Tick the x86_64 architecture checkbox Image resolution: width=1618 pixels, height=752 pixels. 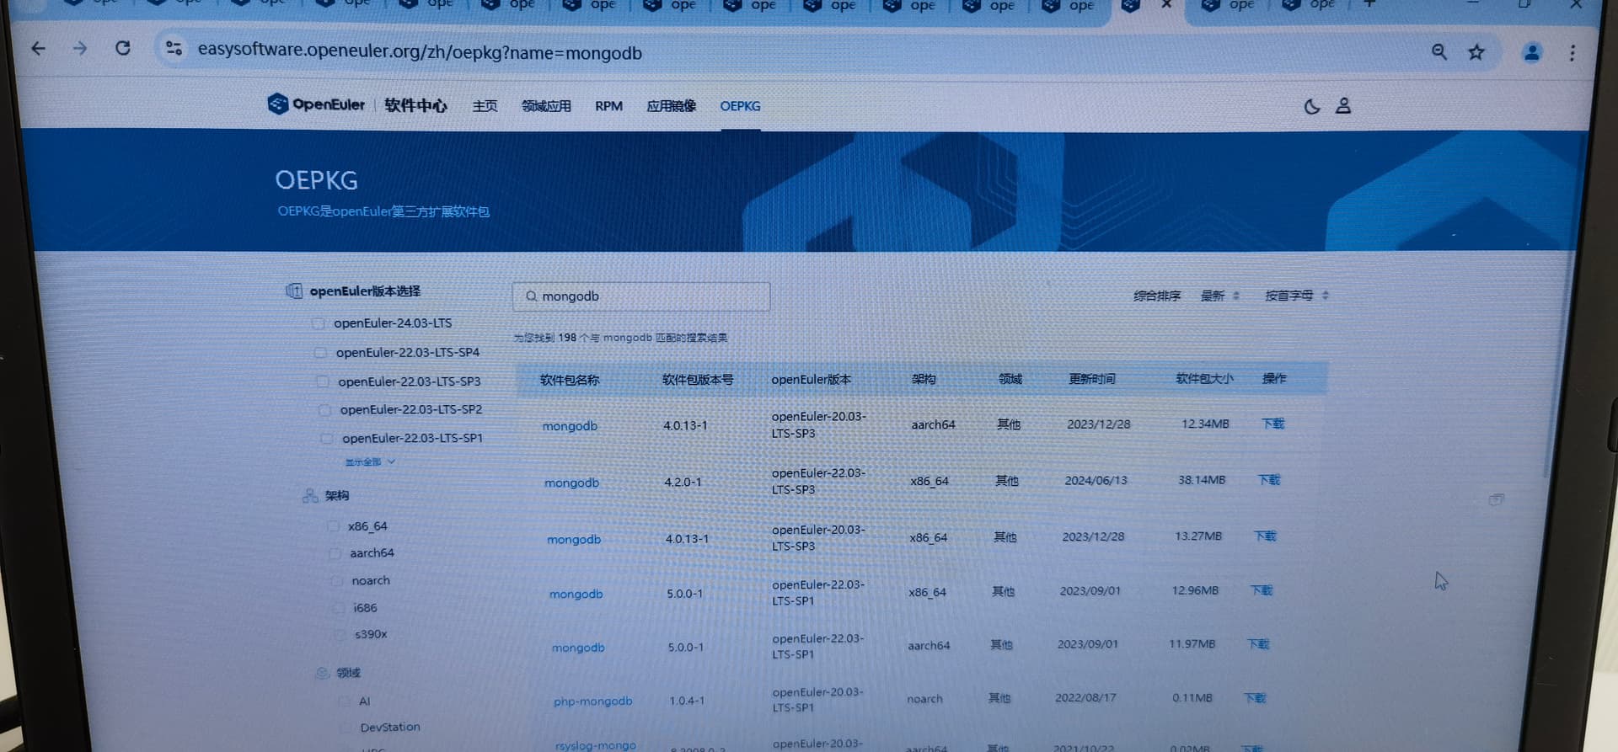(x=333, y=526)
